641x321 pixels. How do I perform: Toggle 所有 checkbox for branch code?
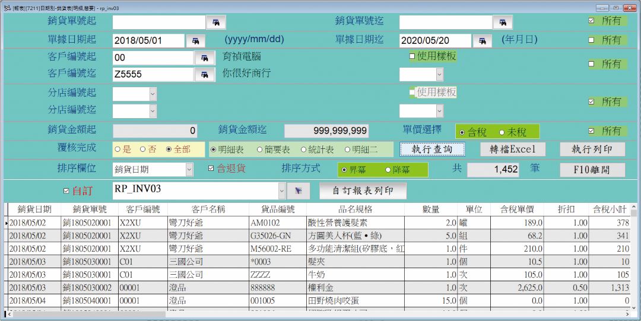pyautogui.click(x=591, y=102)
